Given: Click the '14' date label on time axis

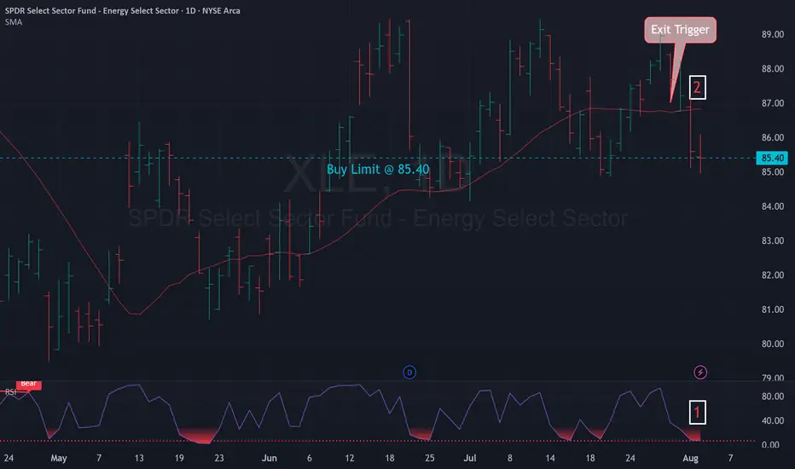Looking at the screenshot, I should tap(550, 459).
